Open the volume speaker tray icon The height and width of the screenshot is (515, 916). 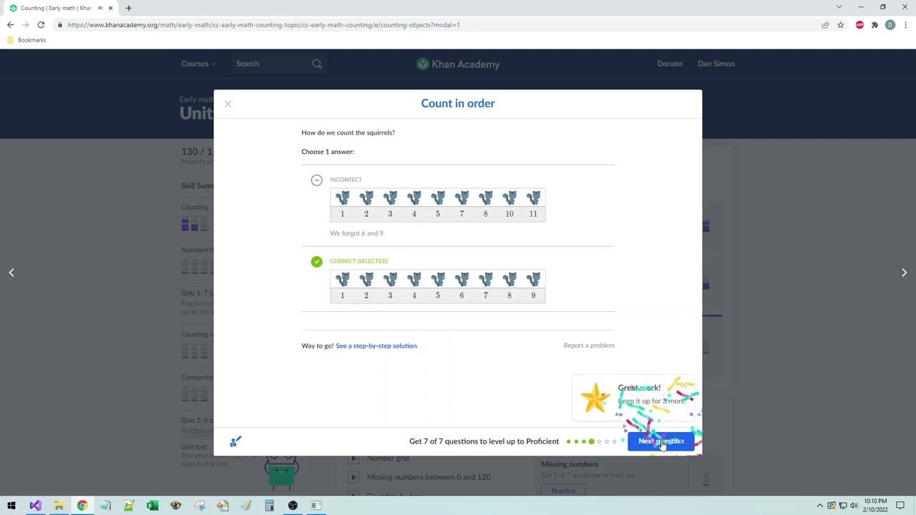pyautogui.click(x=854, y=506)
